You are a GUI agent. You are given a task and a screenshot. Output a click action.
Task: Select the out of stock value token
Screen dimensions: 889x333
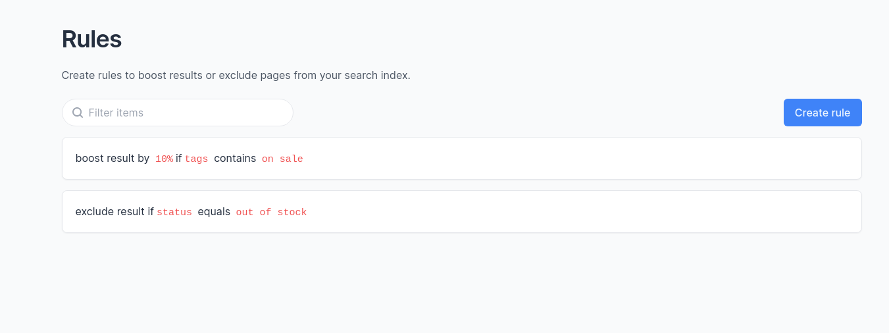(x=272, y=212)
